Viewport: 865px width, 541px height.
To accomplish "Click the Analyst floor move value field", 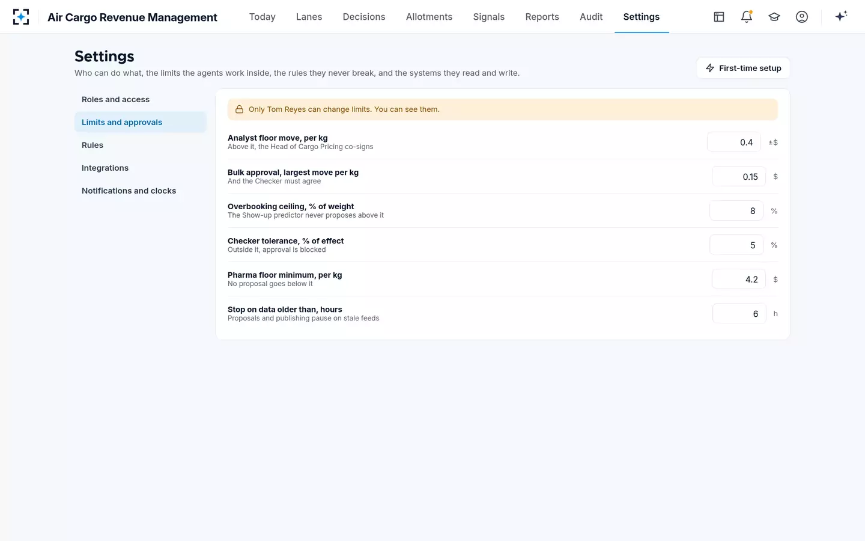I will point(734,142).
